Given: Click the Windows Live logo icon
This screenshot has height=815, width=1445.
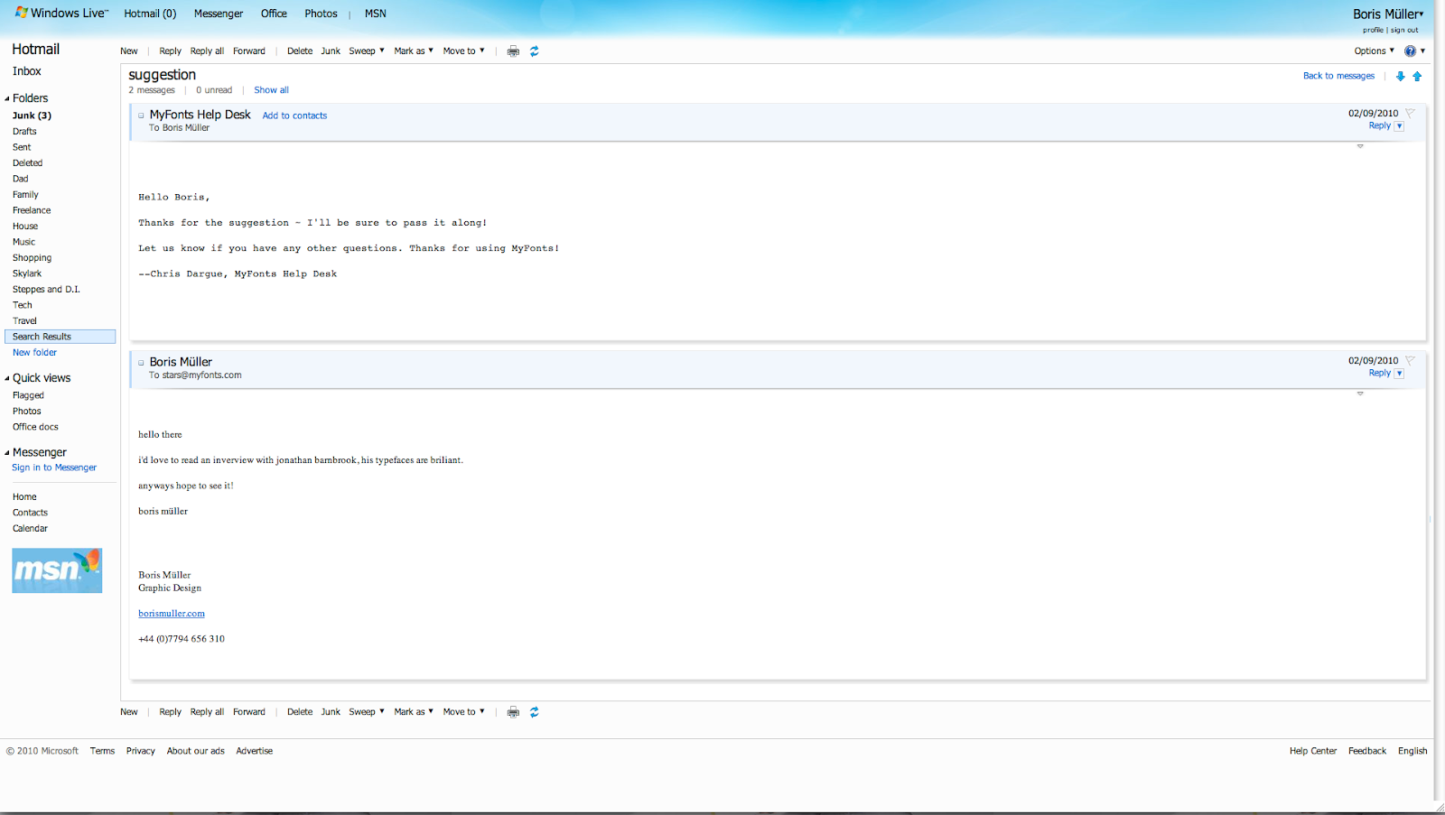Looking at the screenshot, I should pos(22,13).
